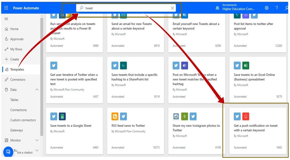Open Post list items to twitter template
The height and width of the screenshot is (160, 290).
tap(258, 33)
